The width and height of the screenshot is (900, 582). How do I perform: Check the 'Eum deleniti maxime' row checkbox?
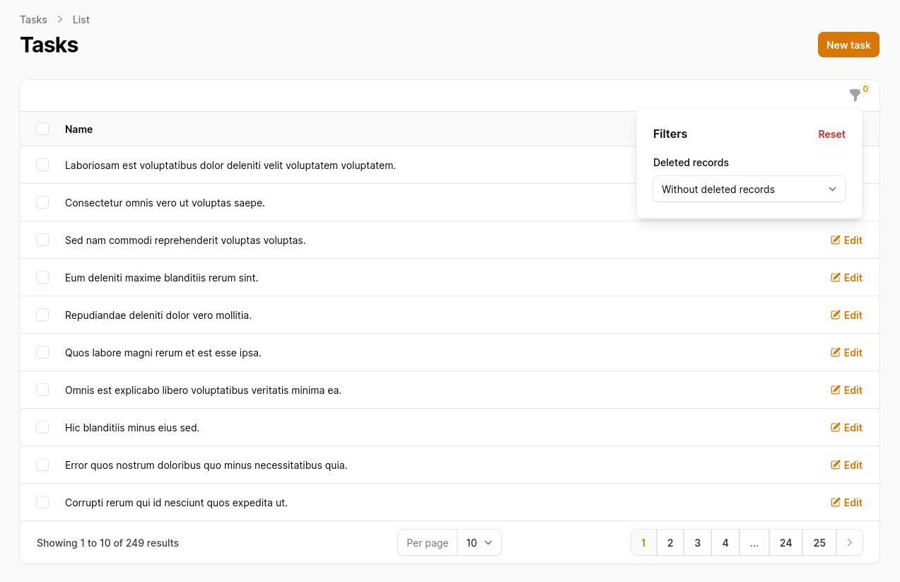[x=42, y=277]
